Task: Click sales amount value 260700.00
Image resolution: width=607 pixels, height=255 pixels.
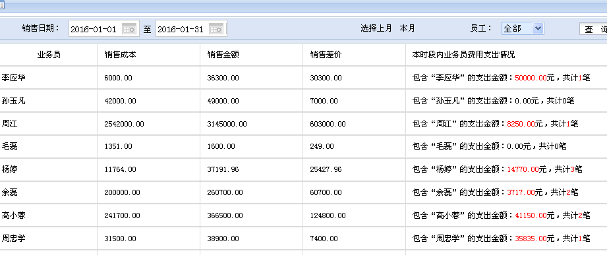Action: pyautogui.click(x=225, y=192)
